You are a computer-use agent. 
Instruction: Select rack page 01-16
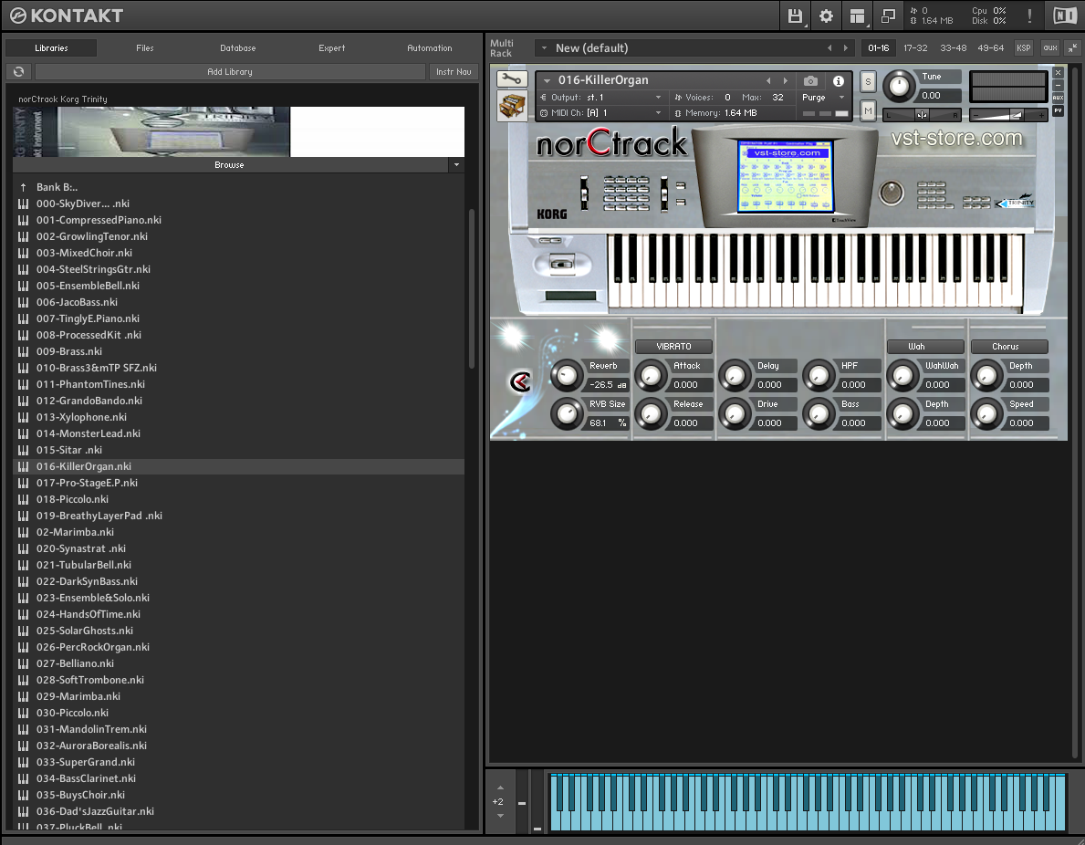coord(878,47)
